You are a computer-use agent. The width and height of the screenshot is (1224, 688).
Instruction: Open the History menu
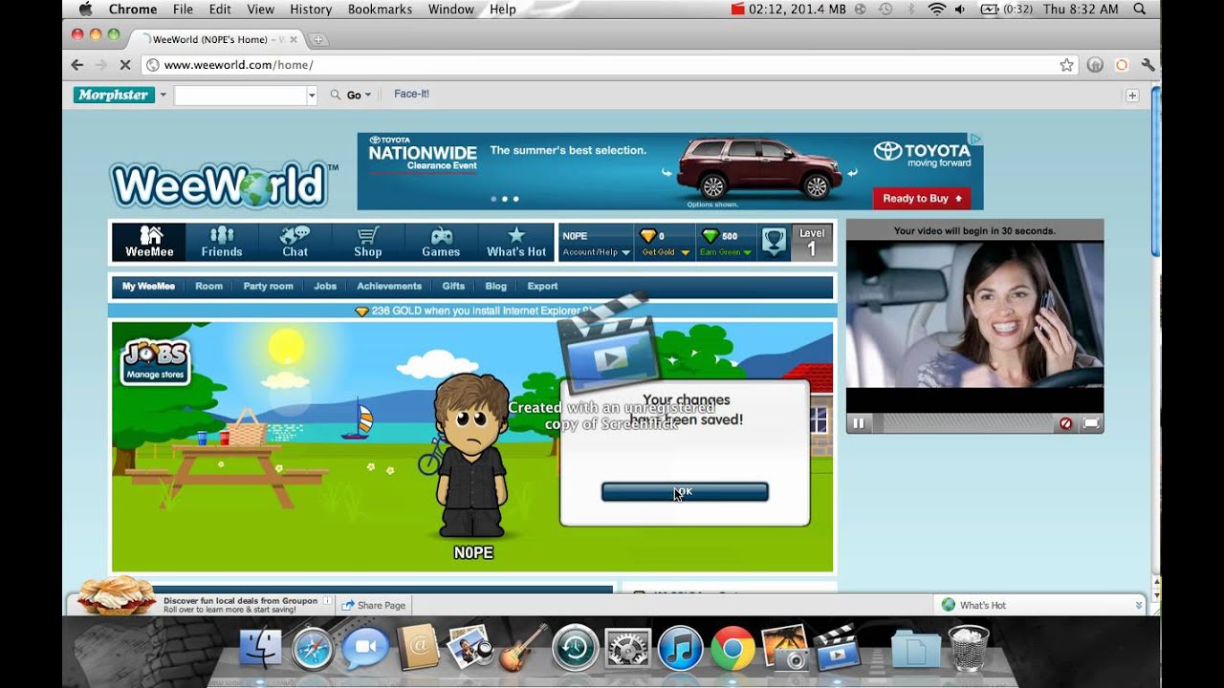311,10
